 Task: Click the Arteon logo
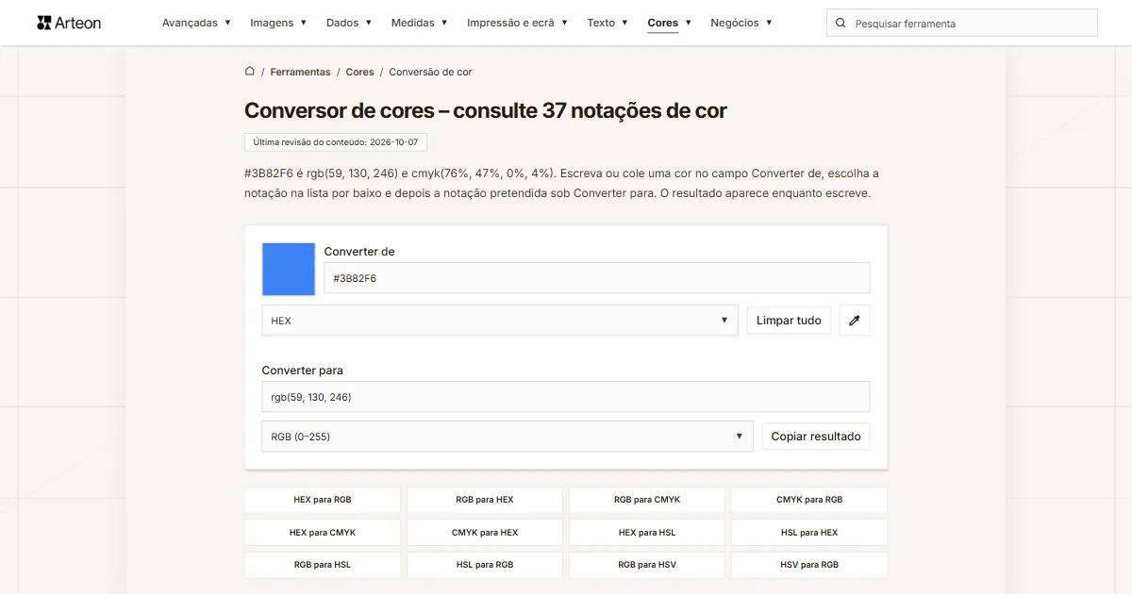[69, 23]
